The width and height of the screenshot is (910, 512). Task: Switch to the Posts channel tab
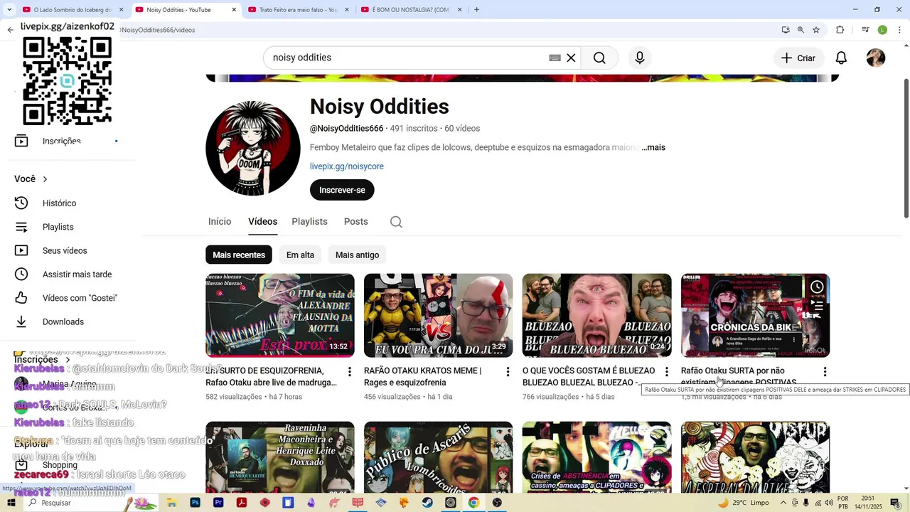(x=355, y=222)
